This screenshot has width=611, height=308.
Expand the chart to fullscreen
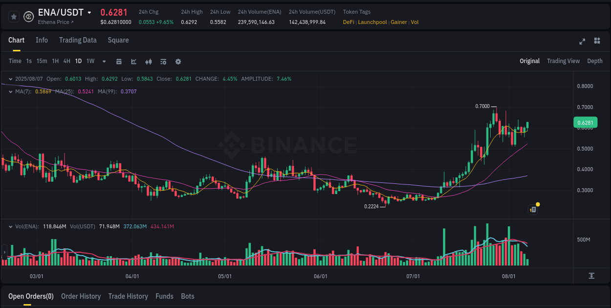[x=582, y=42]
